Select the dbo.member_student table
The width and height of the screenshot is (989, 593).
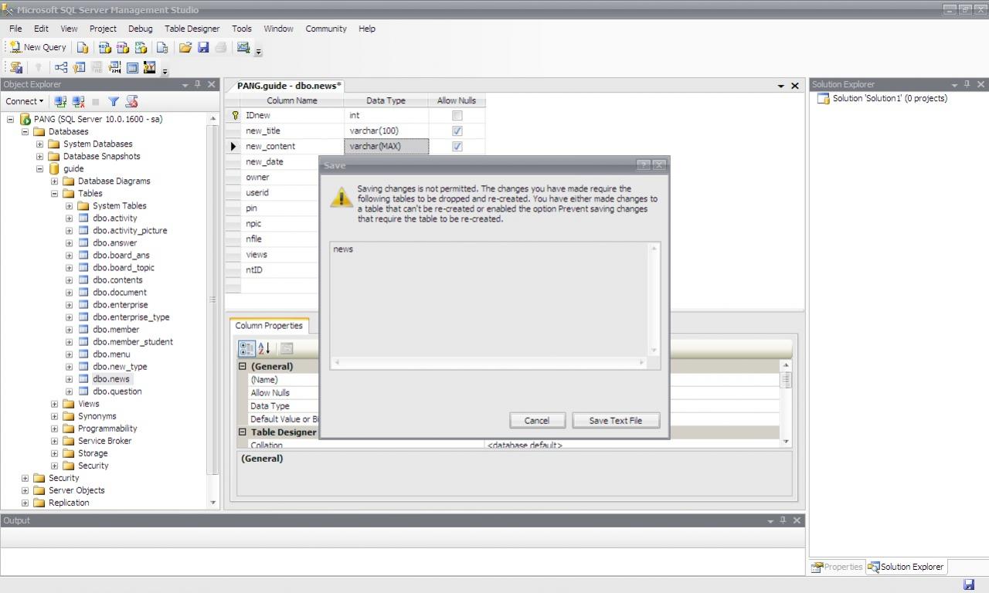click(x=132, y=342)
